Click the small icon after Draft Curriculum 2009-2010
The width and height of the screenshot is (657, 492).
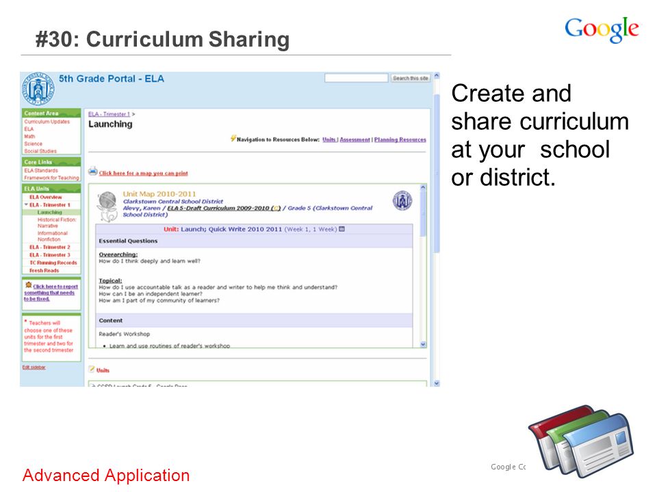(x=276, y=208)
